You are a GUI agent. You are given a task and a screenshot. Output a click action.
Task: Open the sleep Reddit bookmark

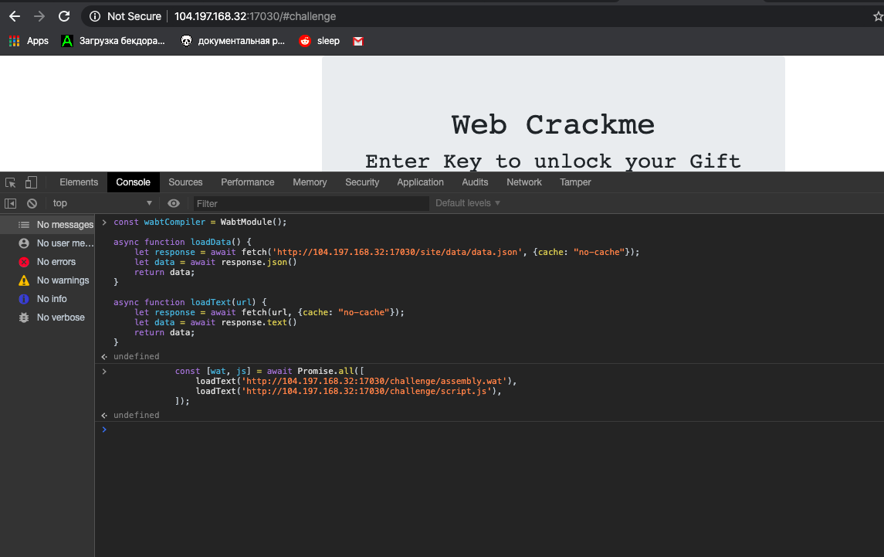(x=320, y=41)
